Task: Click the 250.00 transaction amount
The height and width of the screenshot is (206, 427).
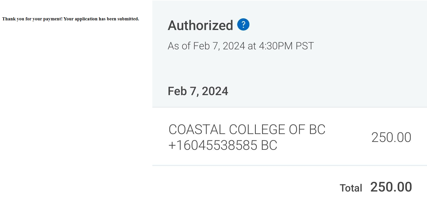Action: click(391, 137)
